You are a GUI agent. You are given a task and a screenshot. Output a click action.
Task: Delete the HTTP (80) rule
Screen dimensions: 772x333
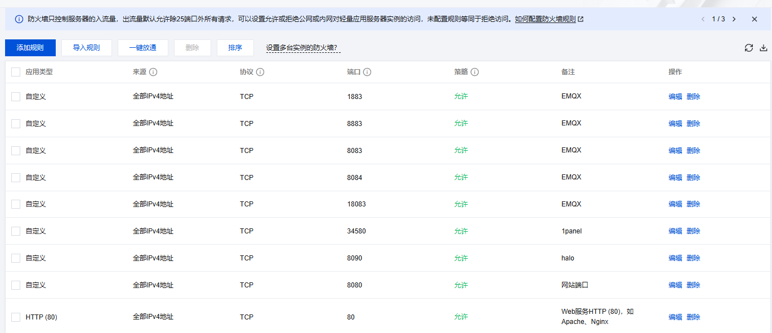tap(693, 317)
